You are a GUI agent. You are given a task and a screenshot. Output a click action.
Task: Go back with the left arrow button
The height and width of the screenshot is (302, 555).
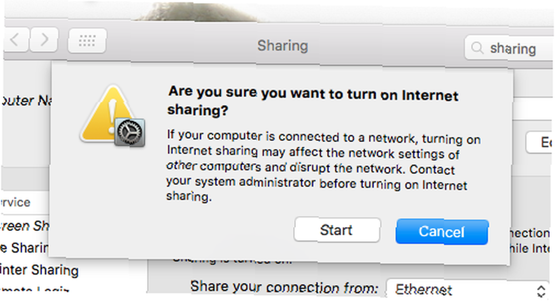[15, 40]
